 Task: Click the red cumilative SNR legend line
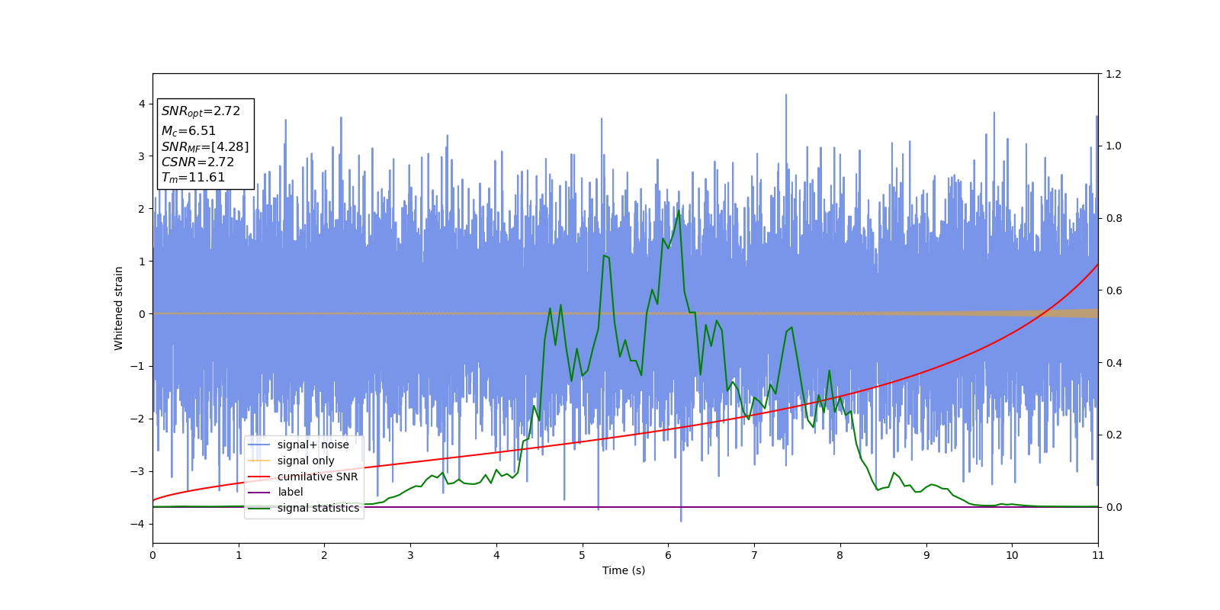(x=259, y=477)
